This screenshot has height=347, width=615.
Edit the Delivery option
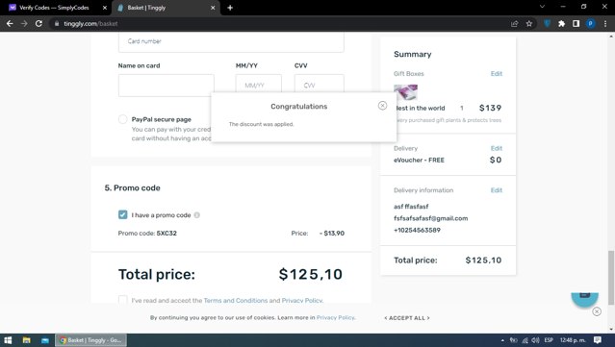[497, 148]
